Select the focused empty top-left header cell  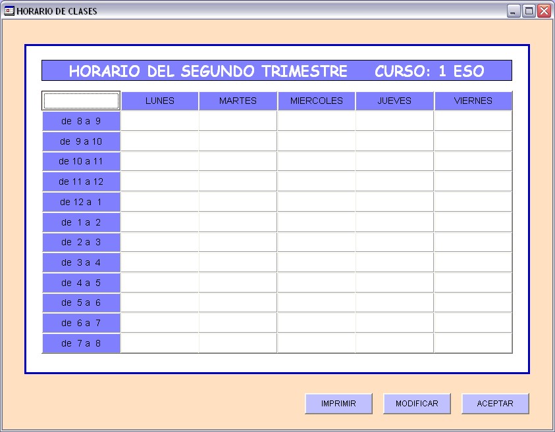pos(81,101)
